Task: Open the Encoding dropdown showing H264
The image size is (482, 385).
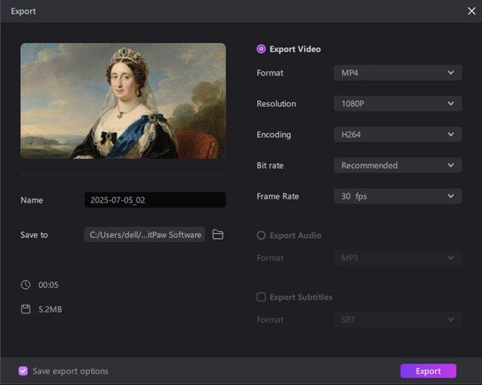Action: (397, 135)
